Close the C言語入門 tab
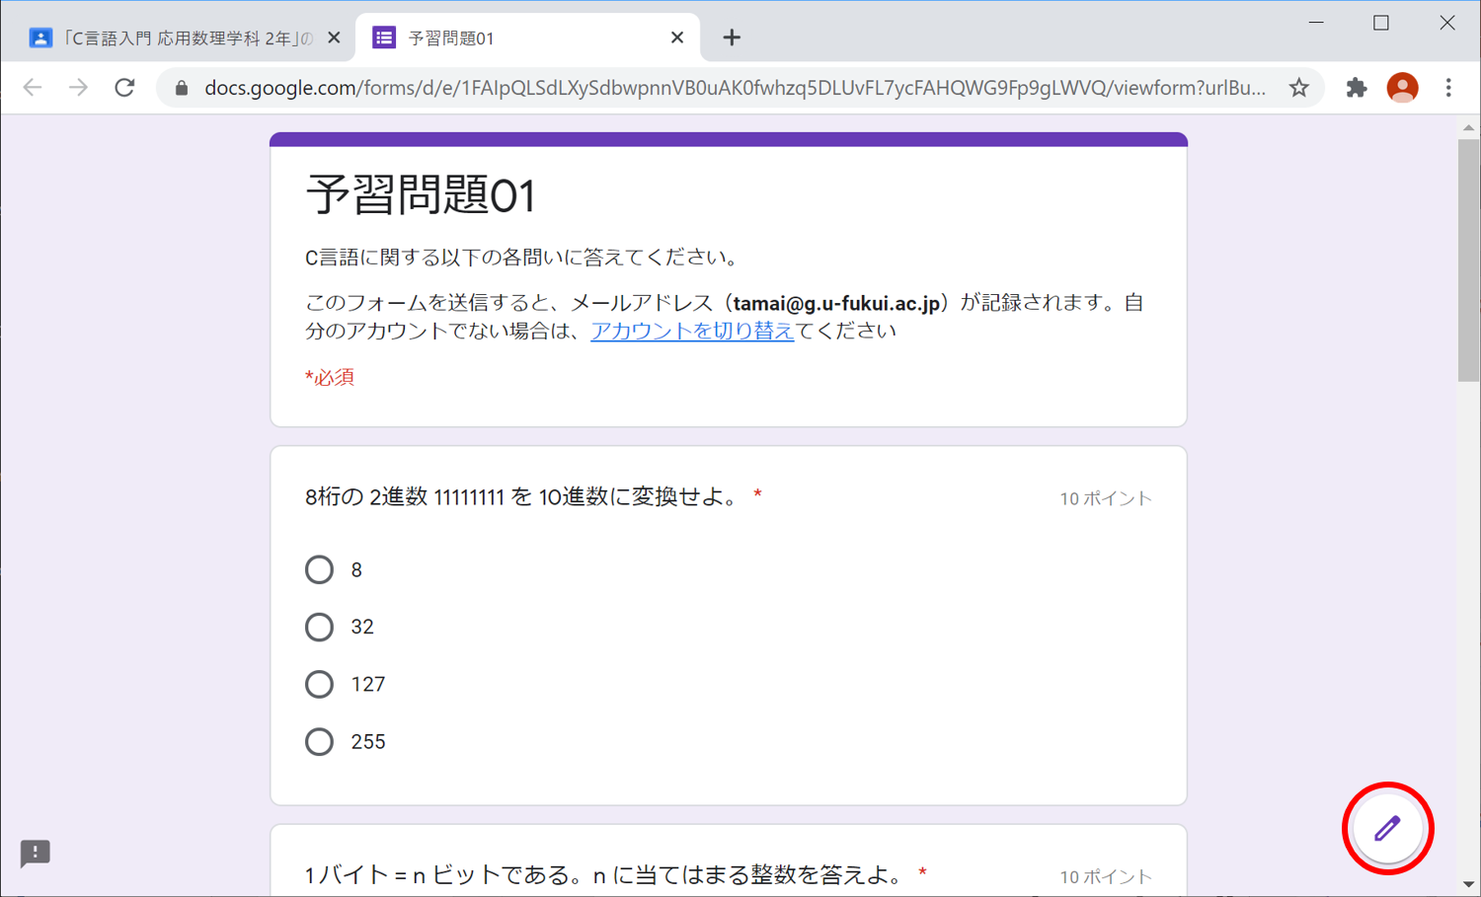 pos(334,37)
